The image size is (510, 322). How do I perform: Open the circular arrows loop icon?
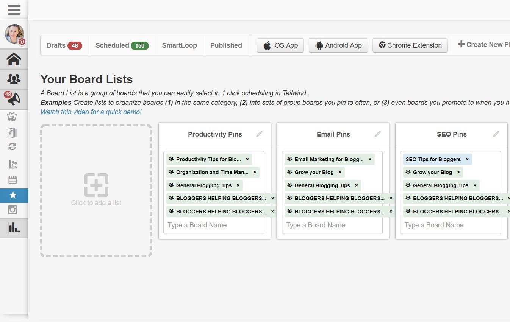click(12, 146)
